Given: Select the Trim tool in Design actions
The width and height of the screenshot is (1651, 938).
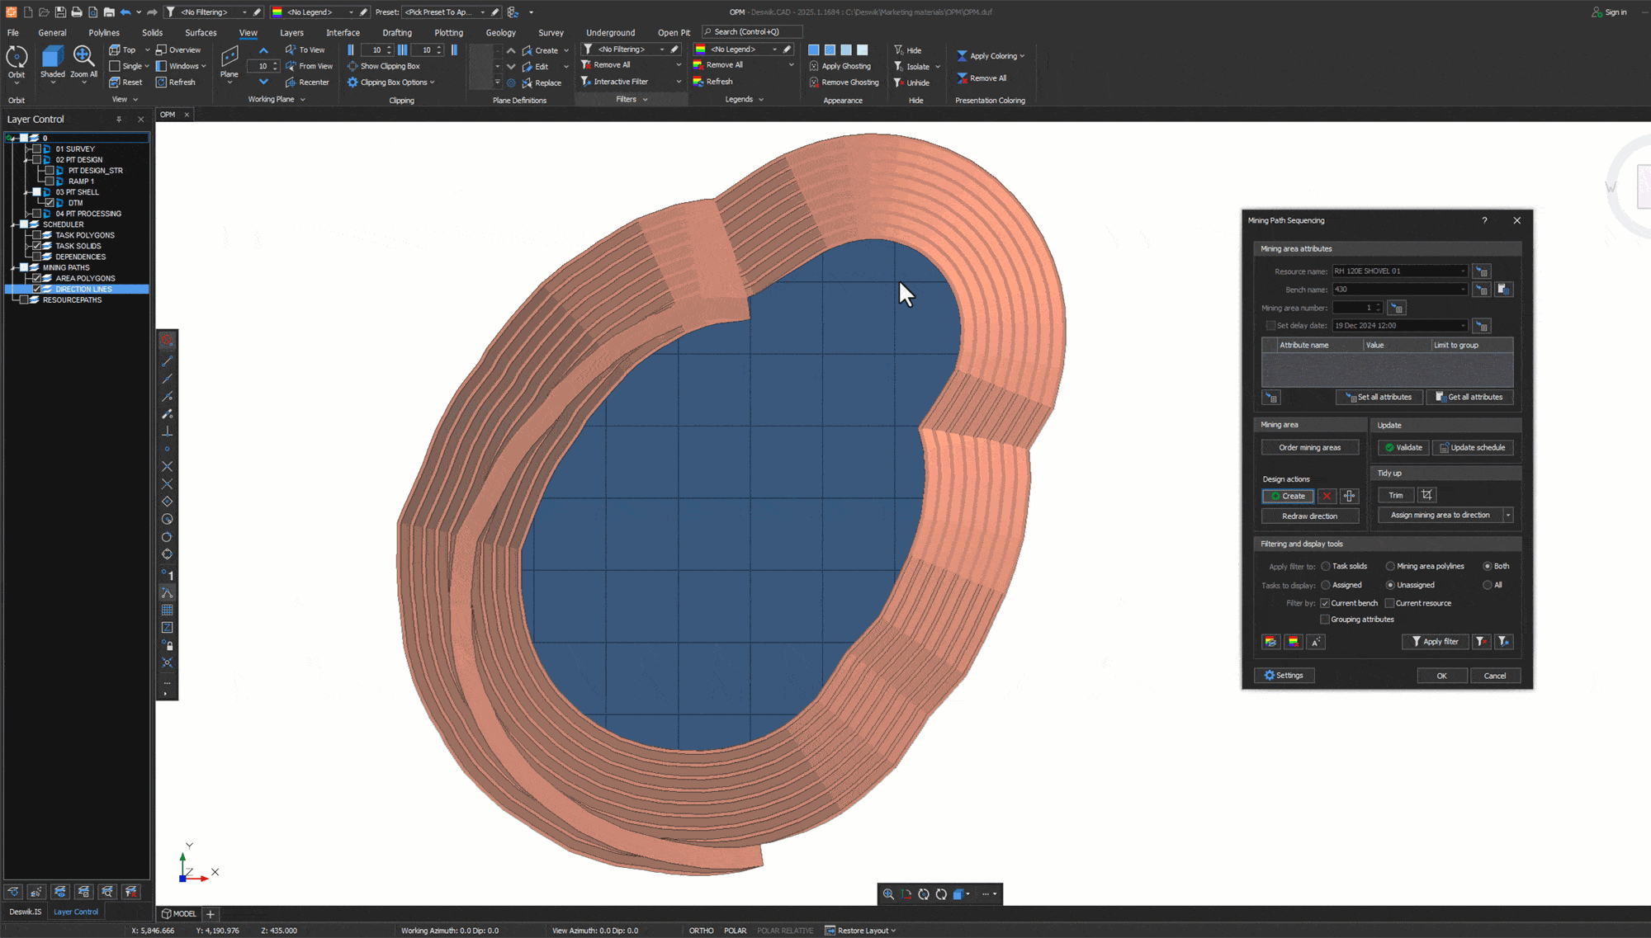Looking at the screenshot, I should click(1397, 494).
